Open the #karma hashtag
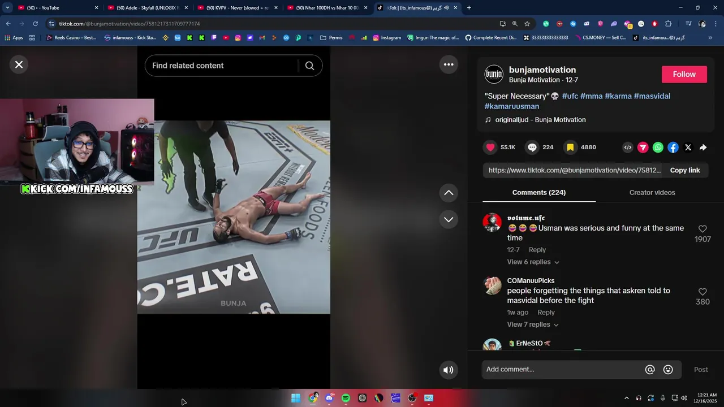 tap(618, 96)
